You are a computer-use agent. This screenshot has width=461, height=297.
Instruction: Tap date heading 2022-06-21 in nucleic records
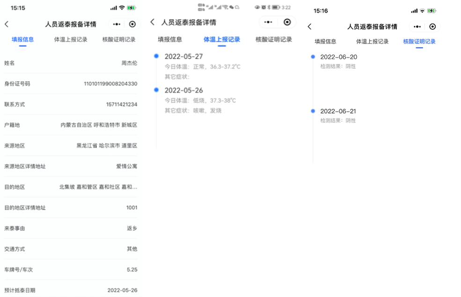tap(338, 111)
